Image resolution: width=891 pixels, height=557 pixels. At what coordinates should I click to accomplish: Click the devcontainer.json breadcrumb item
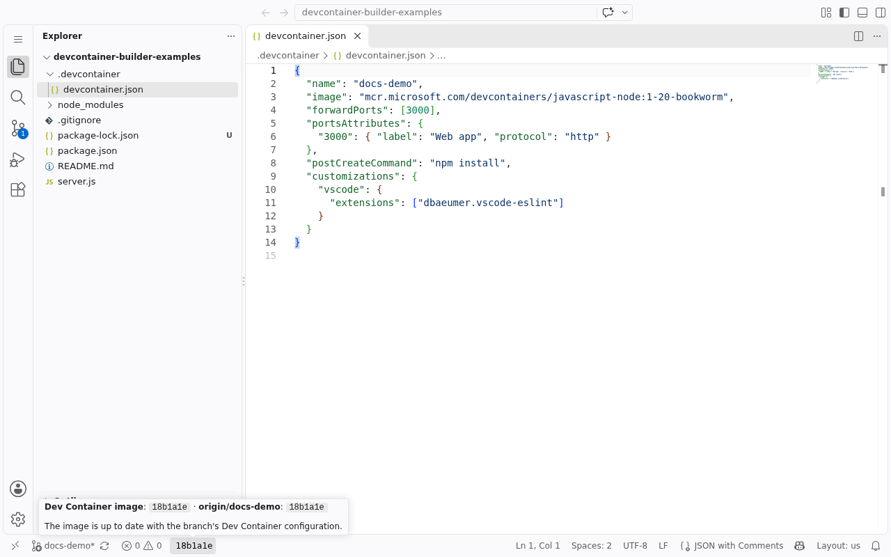[379, 56]
